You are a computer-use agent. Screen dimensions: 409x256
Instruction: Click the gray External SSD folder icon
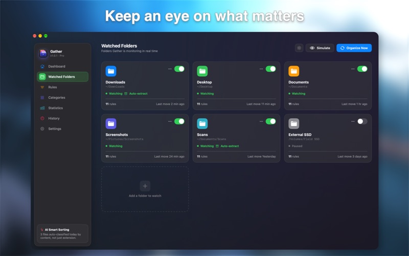(x=293, y=123)
